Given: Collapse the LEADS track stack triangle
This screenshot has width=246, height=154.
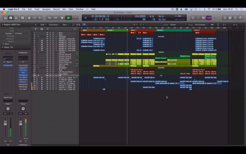Looking at the screenshot, I should click(38, 52).
